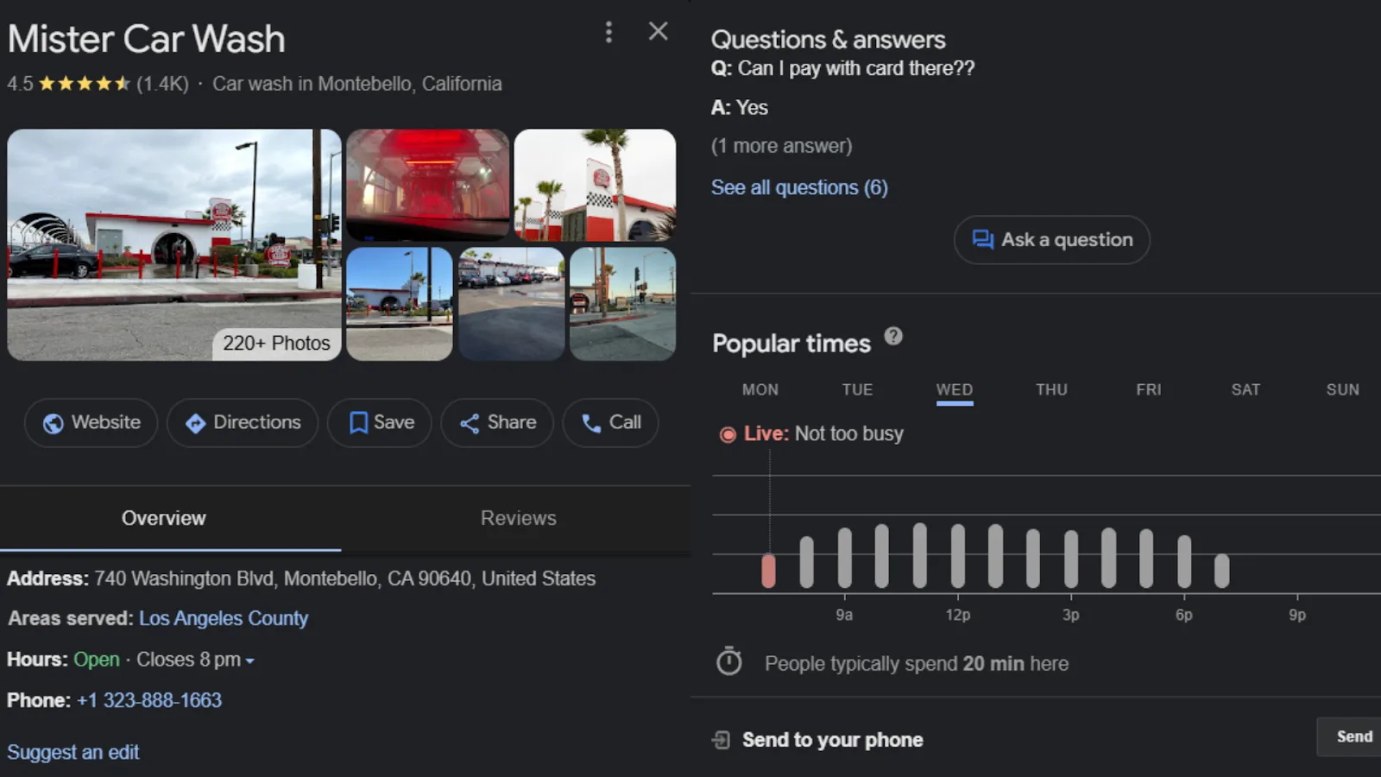Screen dimensions: 1381x777
Task: Click the popularity bar above 3p
Action: point(1071,559)
